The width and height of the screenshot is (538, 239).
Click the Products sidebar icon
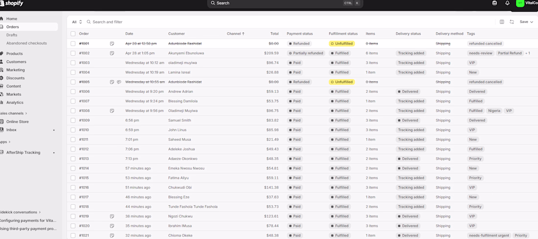pos(2,53)
